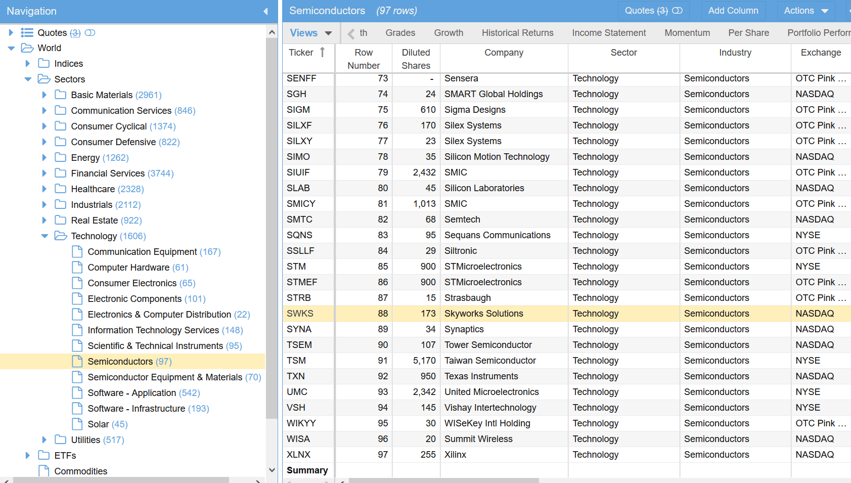
Task: Open the Views dropdown
Action: point(311,33)
